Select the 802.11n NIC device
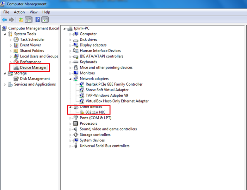Screen dimensions: 247x190 (95, 112)
